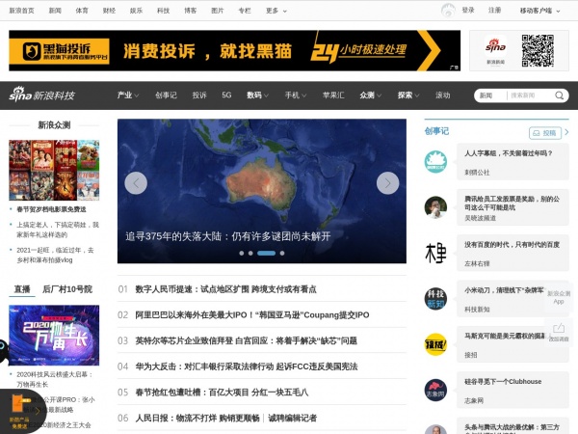Image resolution: width=578 pixels, height=434 pixels.
Task: Open headline 英特尔等芯片企业致信拜登
Action: pos(246,340)
